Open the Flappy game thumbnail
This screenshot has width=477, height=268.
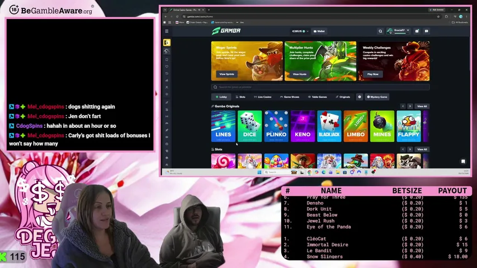pos(409,126)
